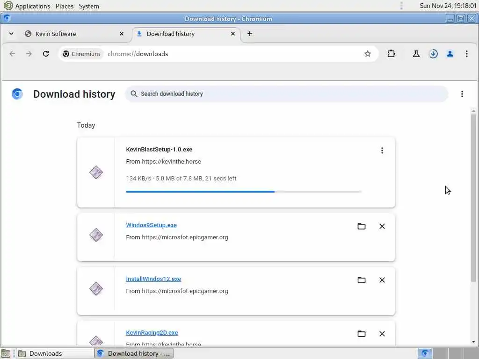Viewport: 479px width, 359px height.
Task: Click the KevinBlastSetup-1.0.exe file icon
Action: [x=96, y=172]
